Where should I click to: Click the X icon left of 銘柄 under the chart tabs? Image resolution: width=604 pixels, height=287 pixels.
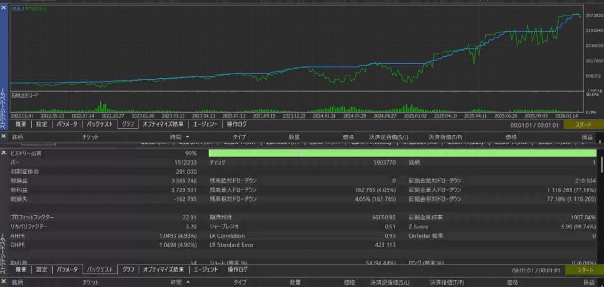pyautogui.click(x=4, y=136)
